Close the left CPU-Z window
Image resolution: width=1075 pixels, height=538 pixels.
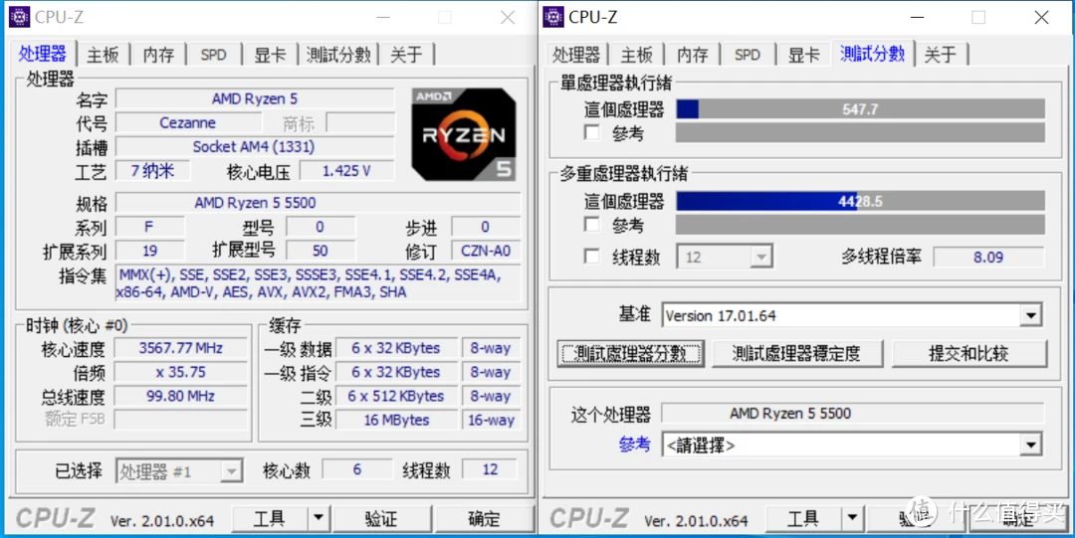(508, 18)
